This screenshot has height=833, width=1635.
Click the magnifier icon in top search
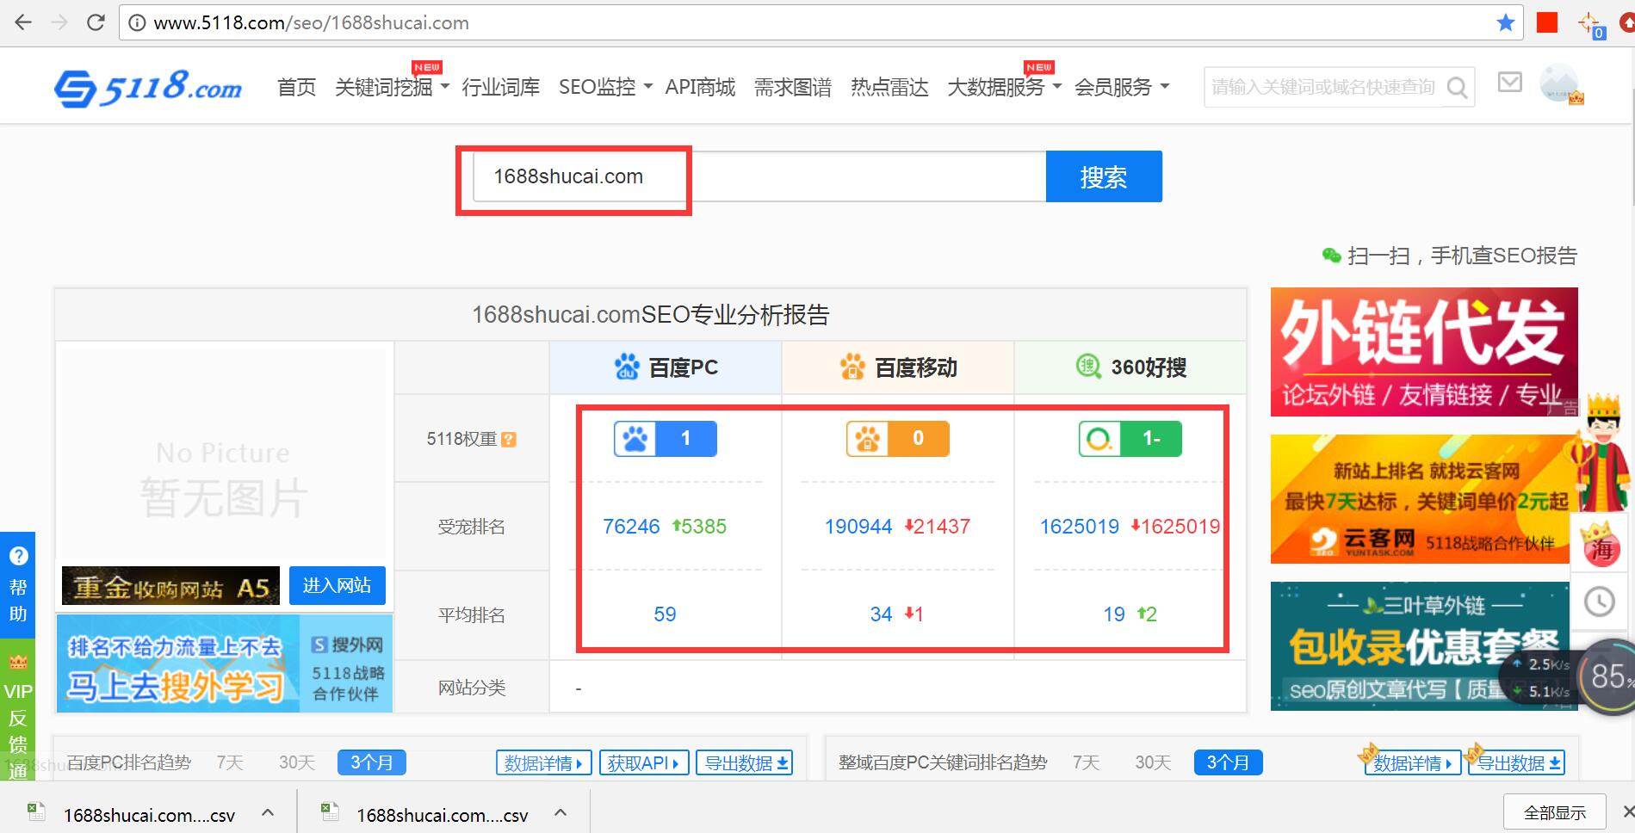pos(1457,88)
